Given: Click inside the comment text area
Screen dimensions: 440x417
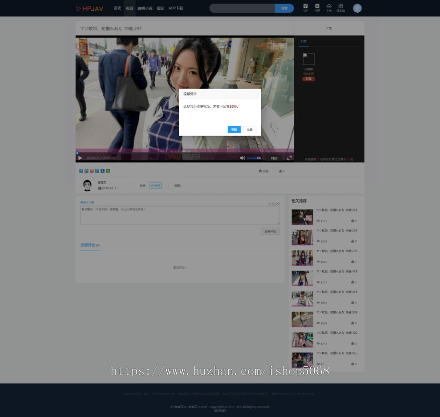Looking at the screenshot, I should point(180,215).
